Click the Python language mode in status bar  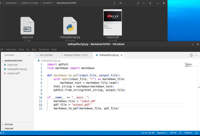(x=188, y=133)
